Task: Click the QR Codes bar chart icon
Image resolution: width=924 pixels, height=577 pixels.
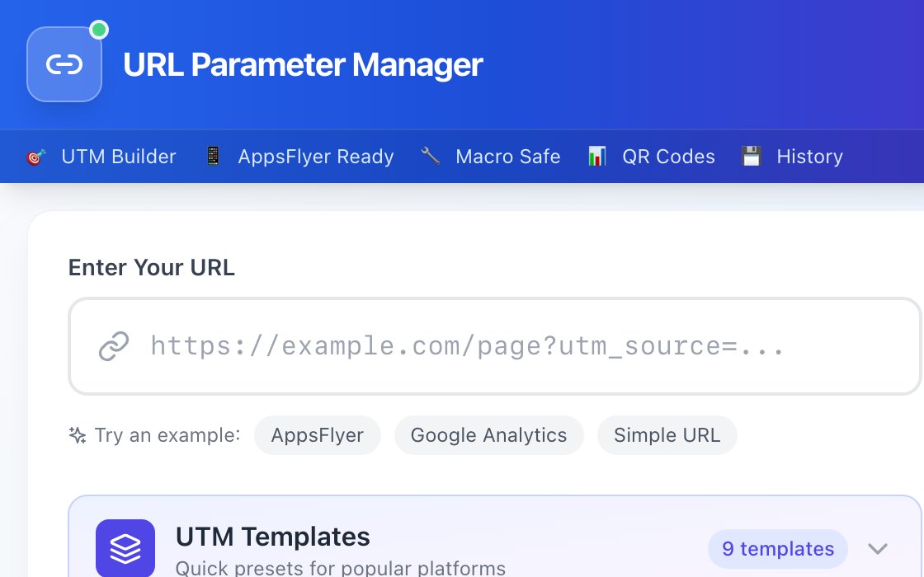Action: coord(597,157)
